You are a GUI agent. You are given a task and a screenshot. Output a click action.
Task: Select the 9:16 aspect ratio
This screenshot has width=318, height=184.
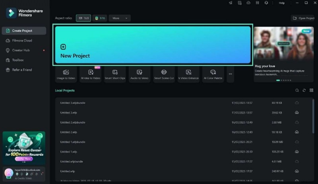100,18
